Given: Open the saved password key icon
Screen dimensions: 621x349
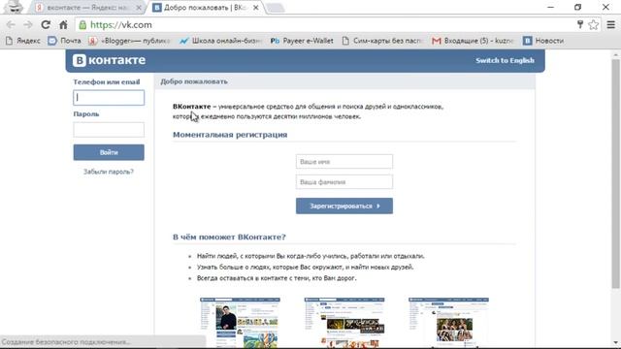Looking at the screenshot, I should point(580,24).
